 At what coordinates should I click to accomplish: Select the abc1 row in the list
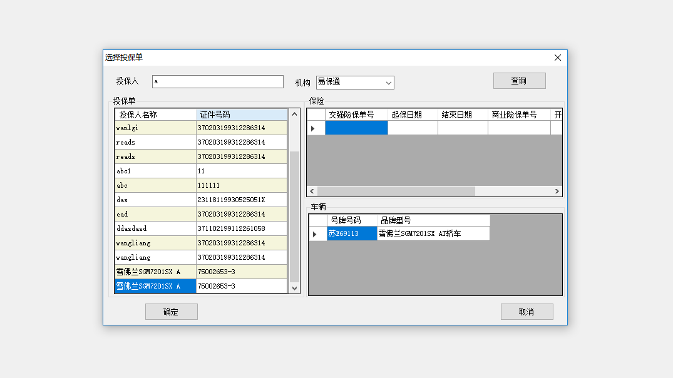point(155,171)
